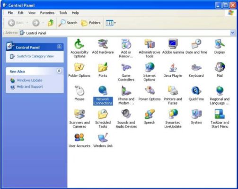Minimize the Control Panel window
This screenshot has height=189, width=238.
click(218, 5)
